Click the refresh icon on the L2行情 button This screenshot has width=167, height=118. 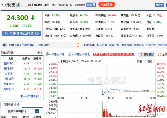[37, 34]
